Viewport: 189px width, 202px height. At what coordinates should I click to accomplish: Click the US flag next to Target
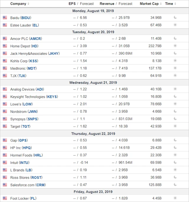tap(5, 126)
